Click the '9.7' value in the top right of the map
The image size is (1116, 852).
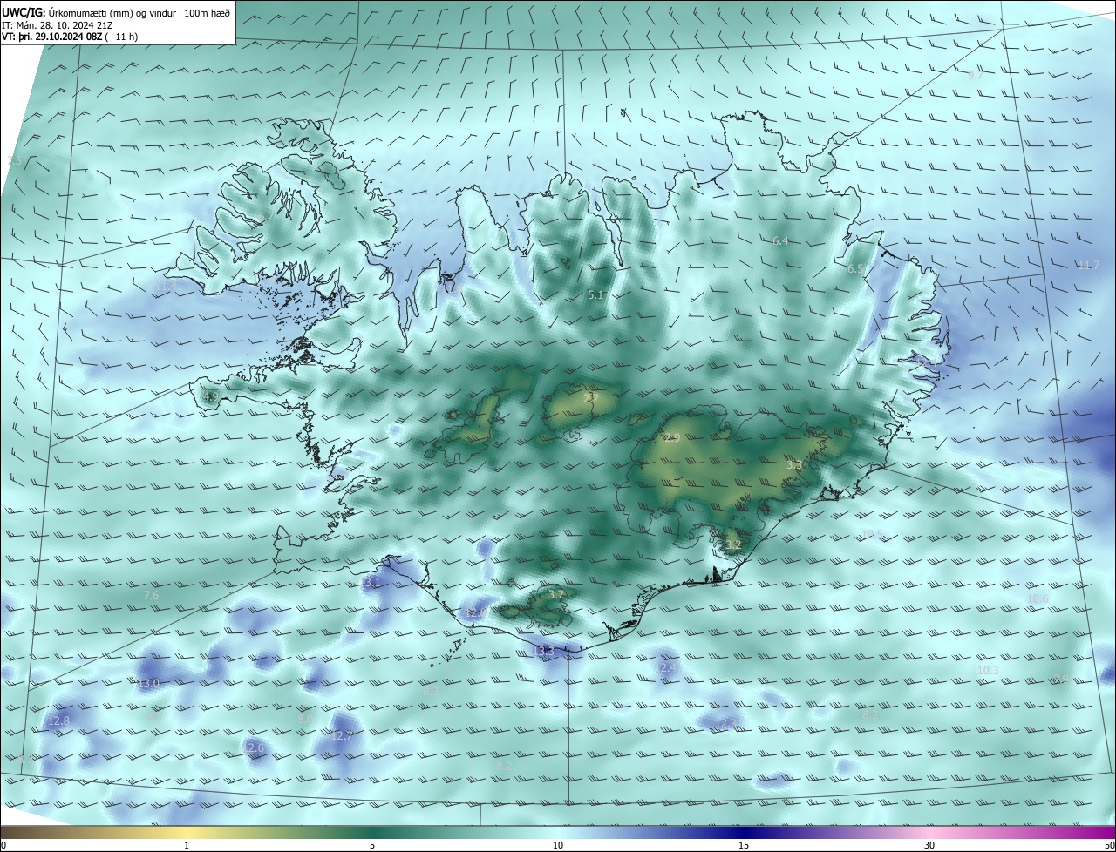click(975, 76)
